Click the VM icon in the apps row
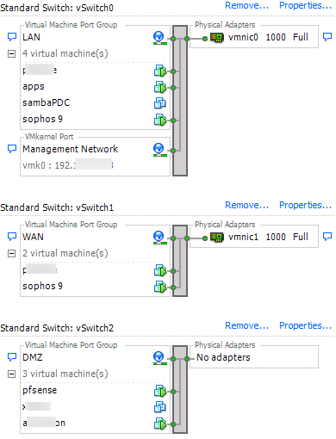 160,87
